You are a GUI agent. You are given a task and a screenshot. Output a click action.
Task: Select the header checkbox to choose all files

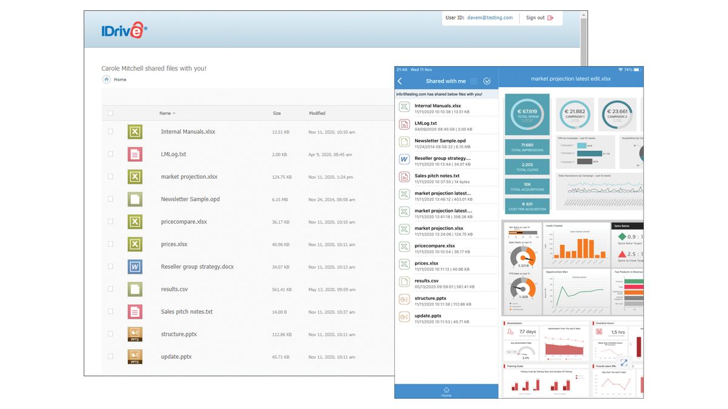pyautogui.click(x=110, y=113)
